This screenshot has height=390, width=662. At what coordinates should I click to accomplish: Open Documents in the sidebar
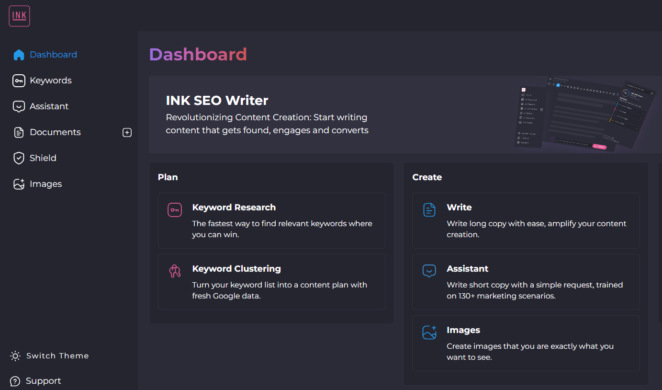coord(55,132)
